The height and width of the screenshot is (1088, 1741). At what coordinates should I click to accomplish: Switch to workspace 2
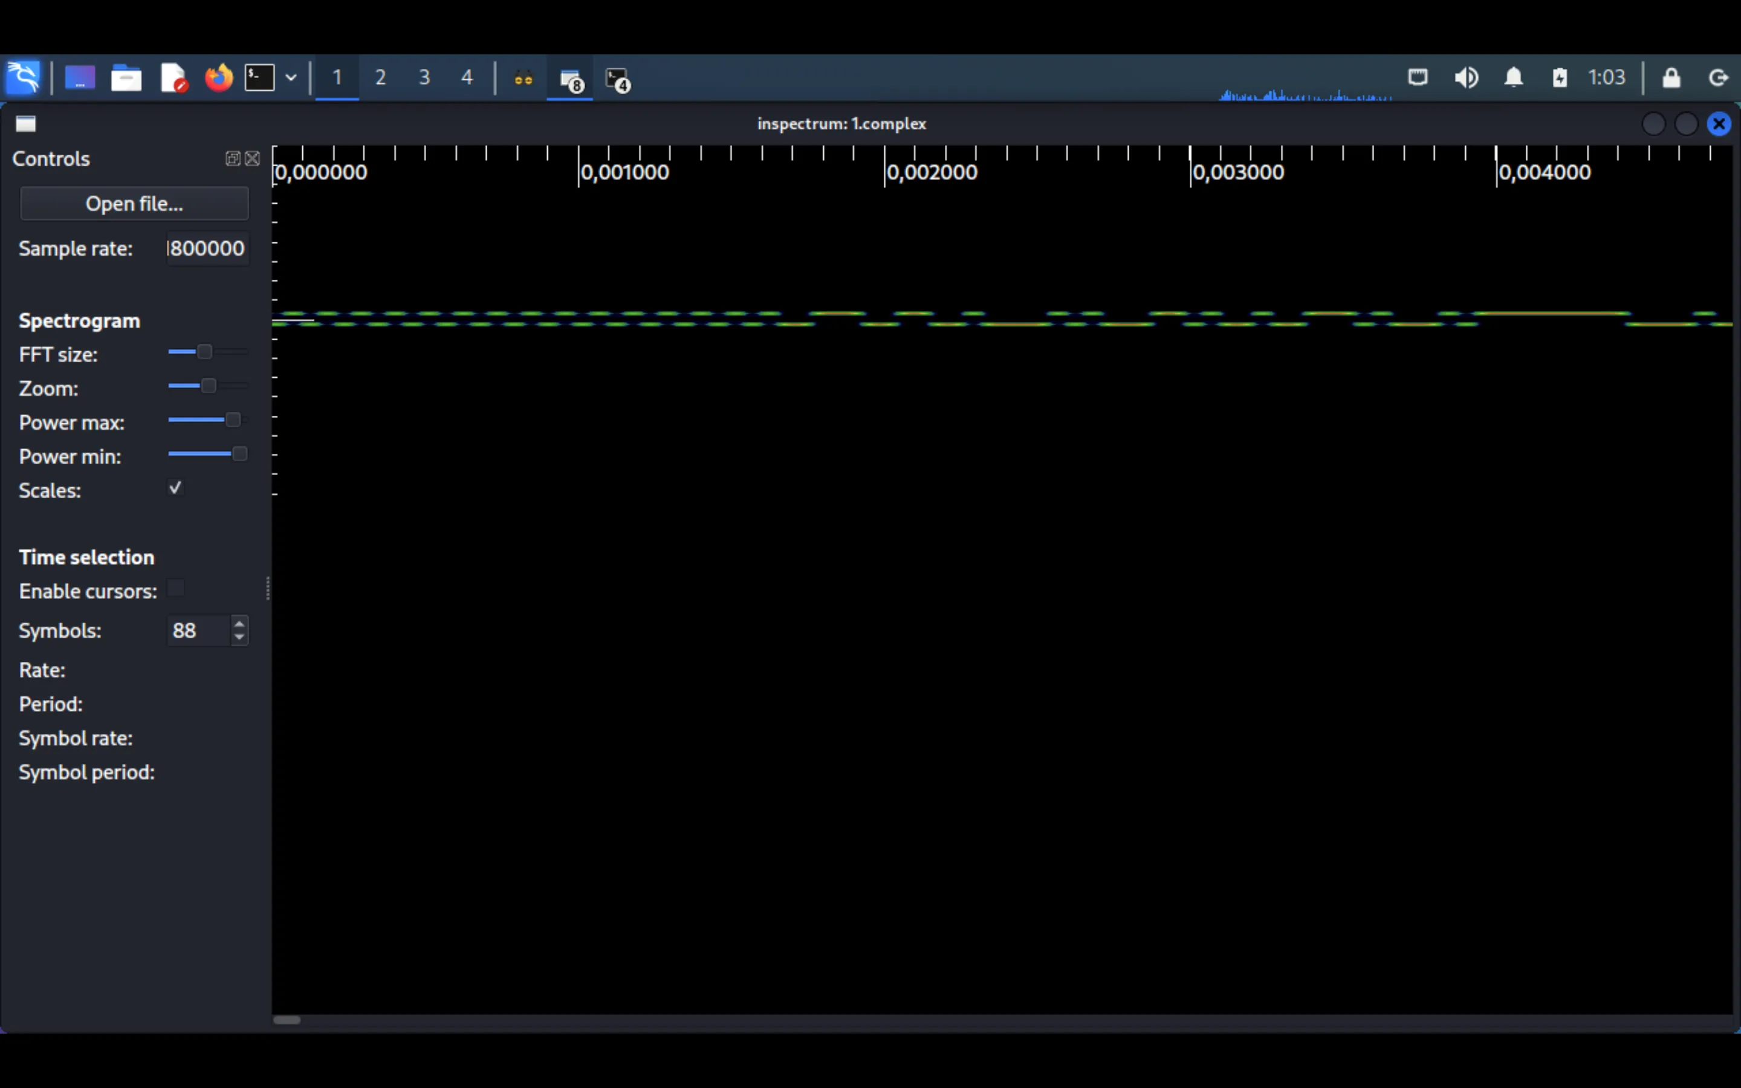pos(381,78)
